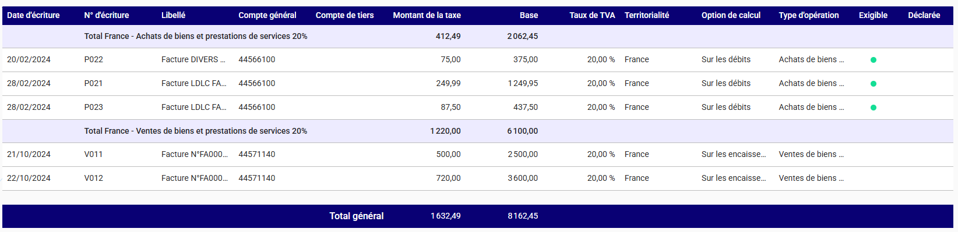
Task: Sort by Date d'écriture column header
Action: (x=33, y=15)
